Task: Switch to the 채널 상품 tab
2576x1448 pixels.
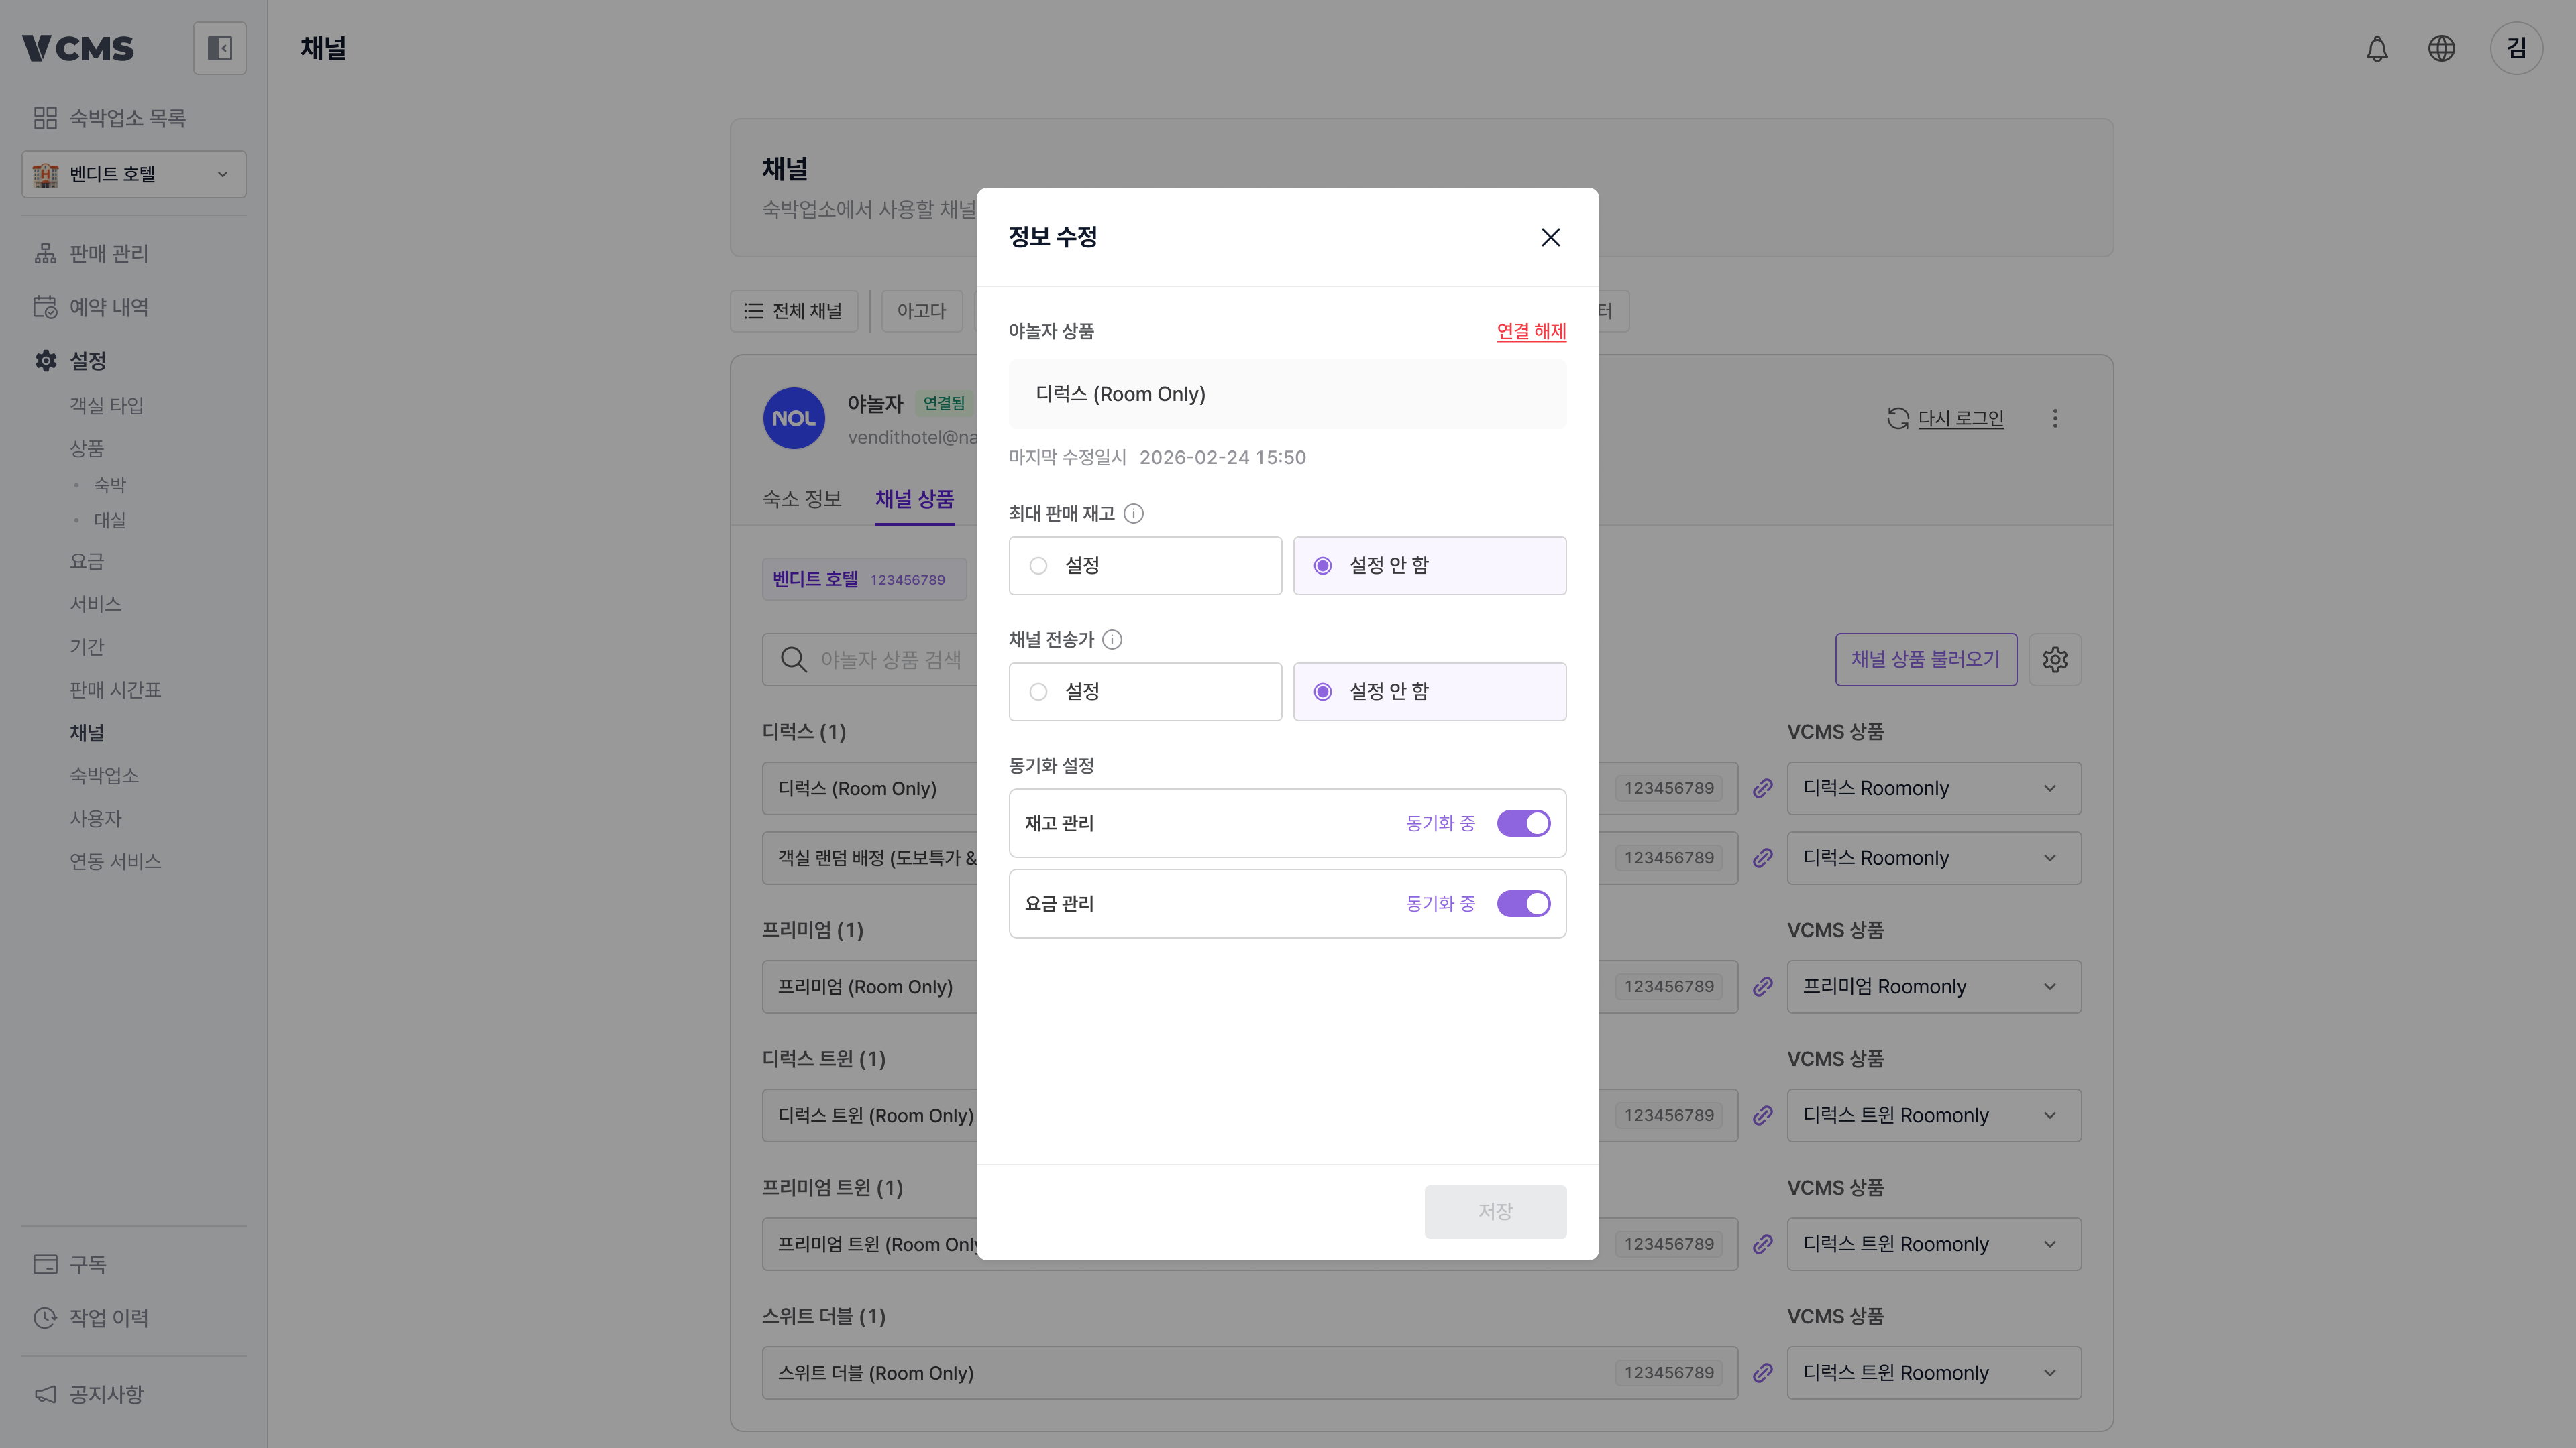Action: point(914,499)
